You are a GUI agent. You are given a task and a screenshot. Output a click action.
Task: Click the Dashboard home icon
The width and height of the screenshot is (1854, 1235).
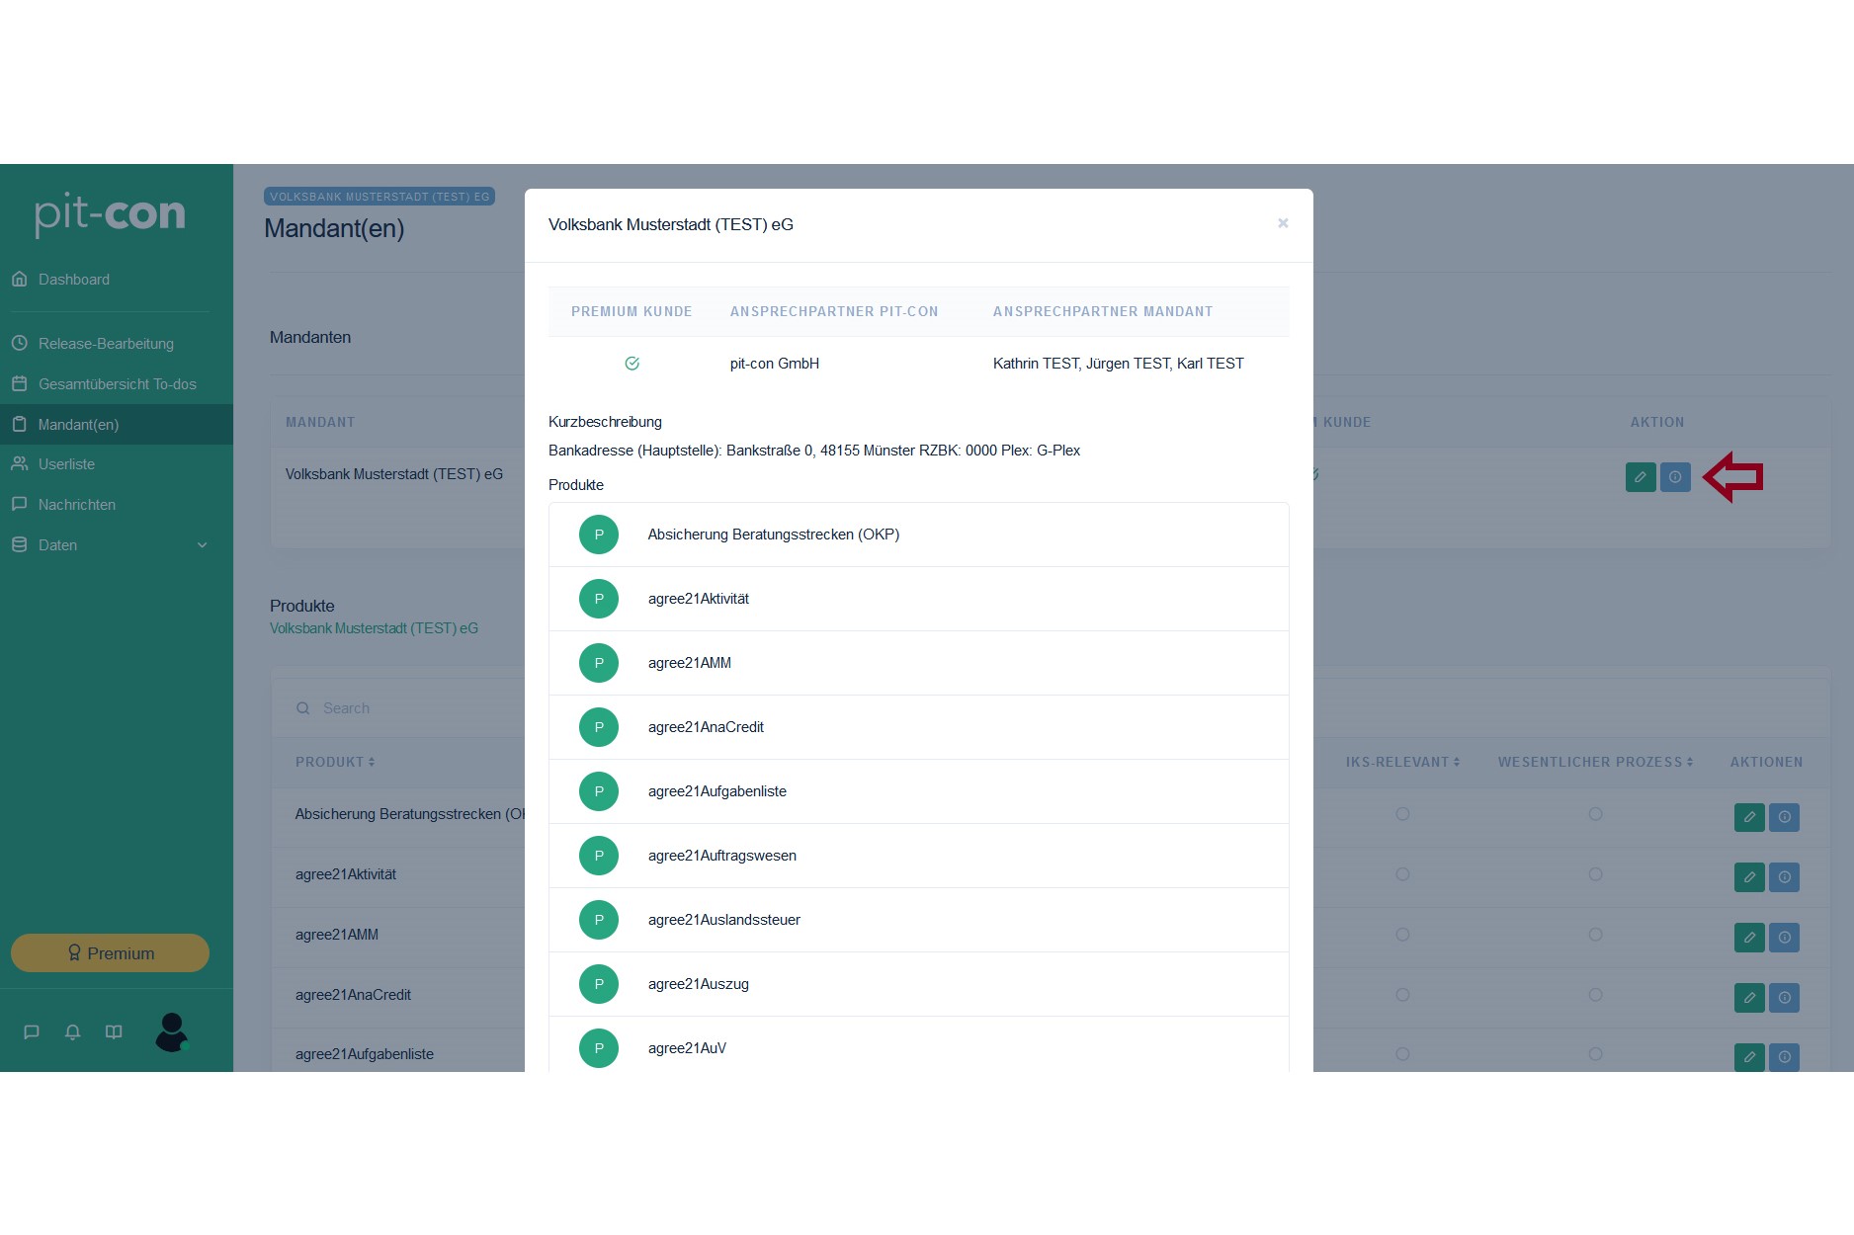(x=20, y=280)
